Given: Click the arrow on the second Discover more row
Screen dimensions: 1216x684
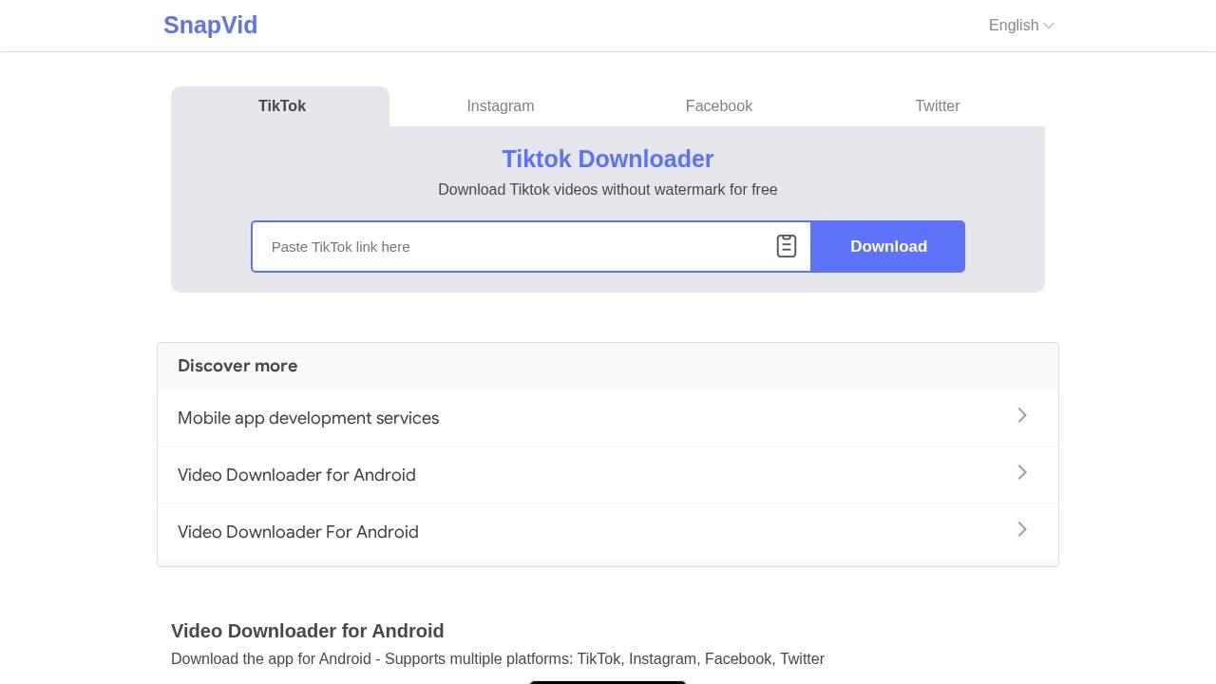Looking at the screenshot, I should point(1022,472).
